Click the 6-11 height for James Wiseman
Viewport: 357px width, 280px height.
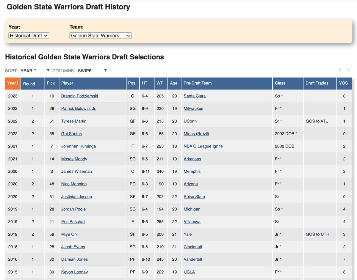(x=146, y=172)
